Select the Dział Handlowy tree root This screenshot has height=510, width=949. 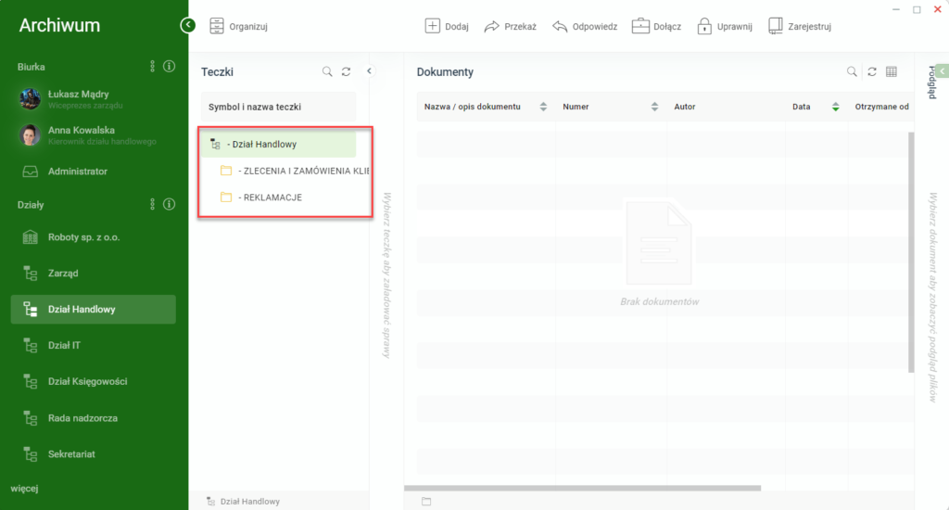(278, 144)
